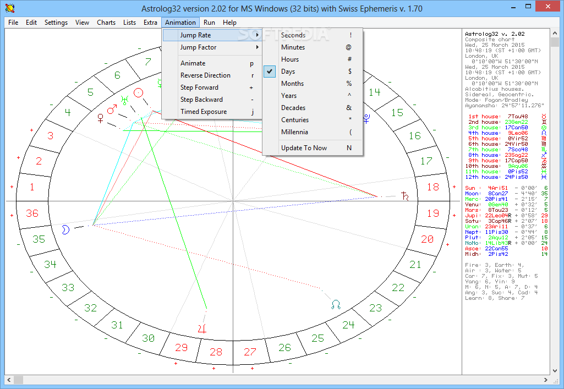The height and width of the screenshot is (389, 564).
Task: Set jump rate to Minutes
Action: pyautogui.click(x=313, y=47)
